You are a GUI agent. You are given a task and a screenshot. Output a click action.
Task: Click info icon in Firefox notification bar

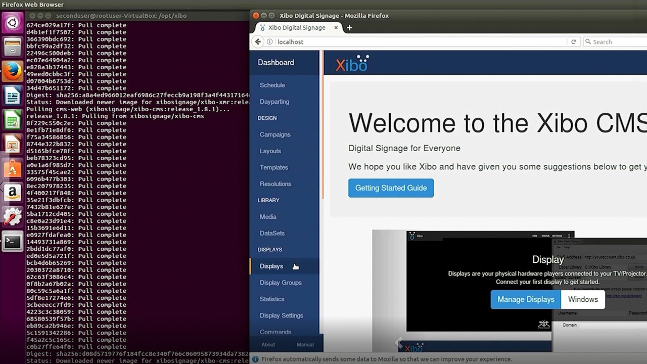click(x=256, y=359)
